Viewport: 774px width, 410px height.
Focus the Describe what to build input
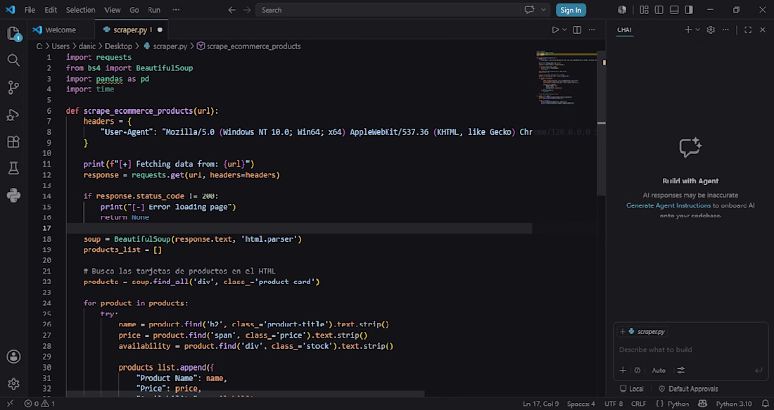(690, 350)
